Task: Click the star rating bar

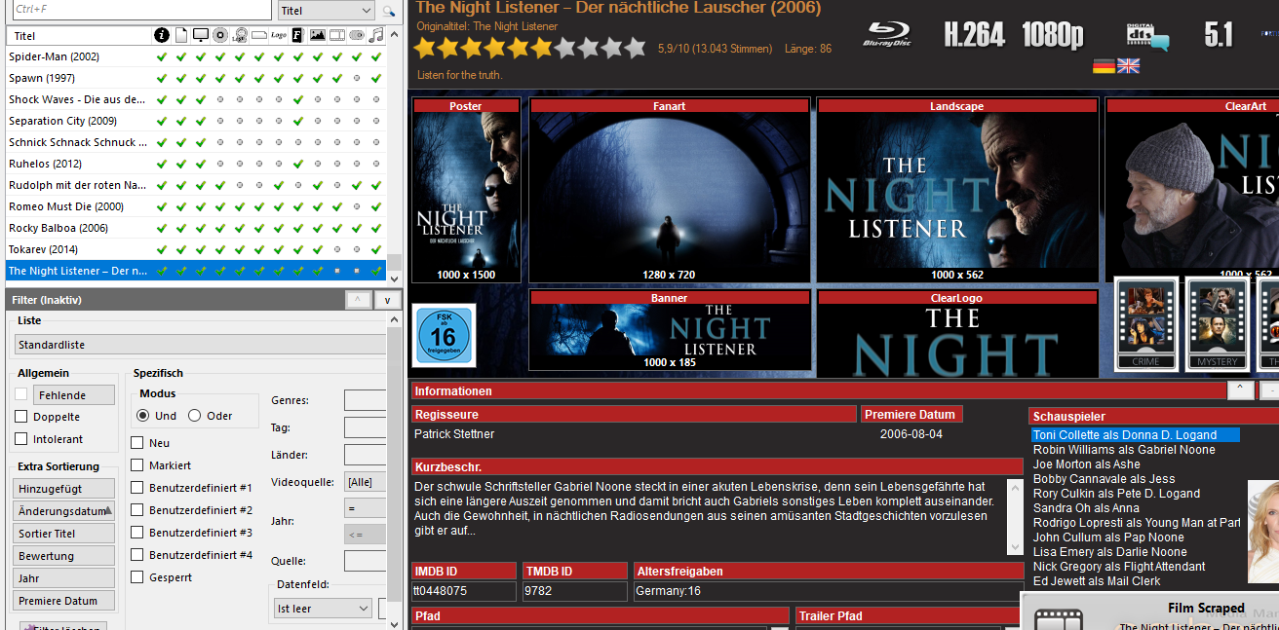Action: [x=529, y=47]
